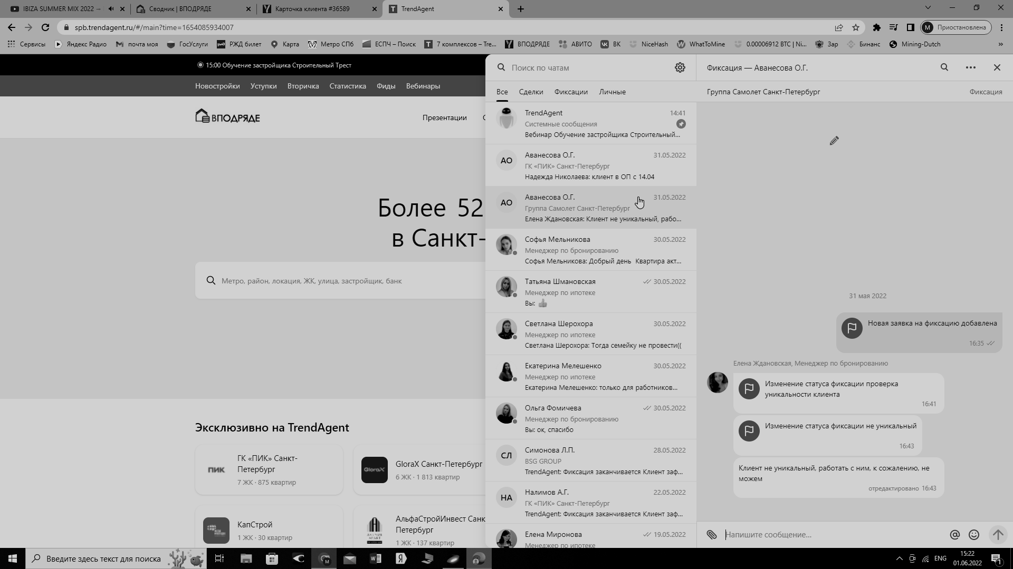Open three-dots menu in chat header
The height and width of the screenshot is (569, 1013).
[970, 67]
